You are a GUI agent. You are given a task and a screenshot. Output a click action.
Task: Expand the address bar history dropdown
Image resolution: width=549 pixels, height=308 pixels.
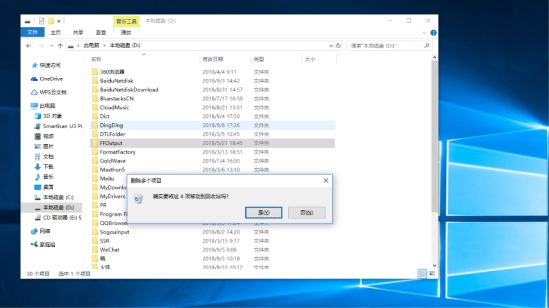click(x=331, y=46)
